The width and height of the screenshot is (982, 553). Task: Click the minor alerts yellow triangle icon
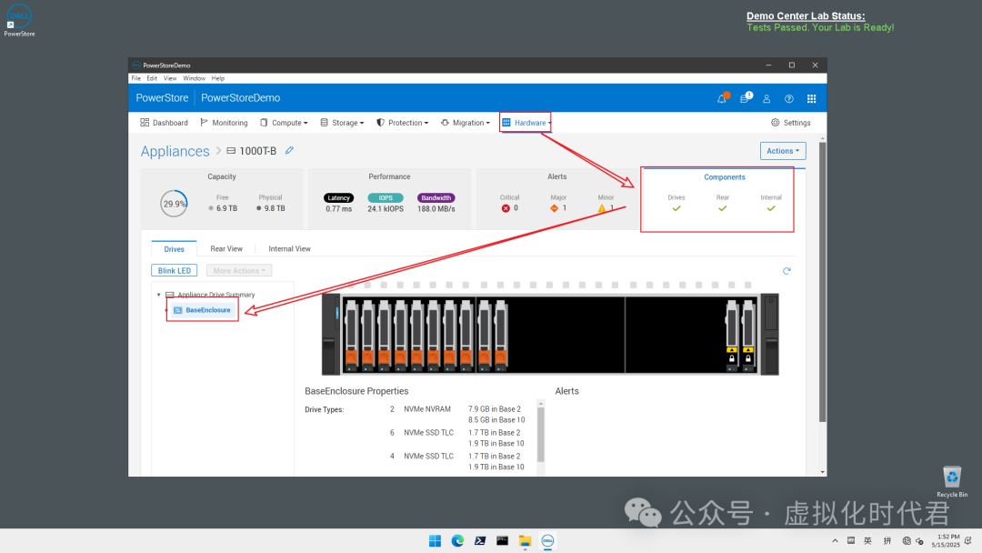point(602,208)
